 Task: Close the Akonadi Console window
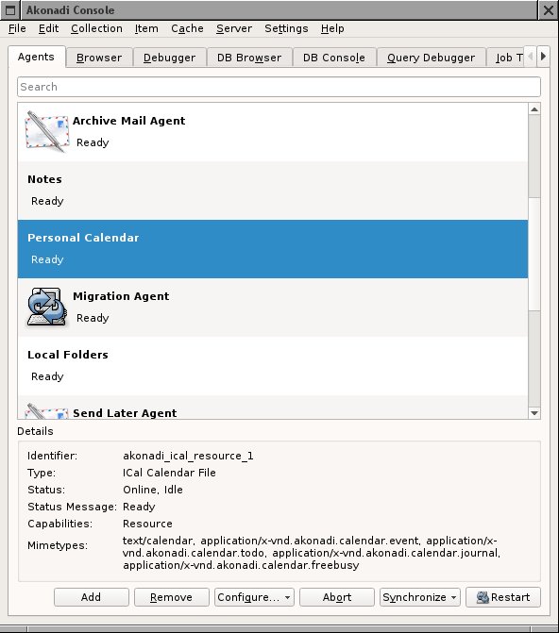pos(549,10)
